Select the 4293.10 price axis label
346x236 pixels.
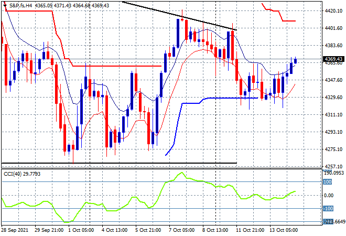333,132
